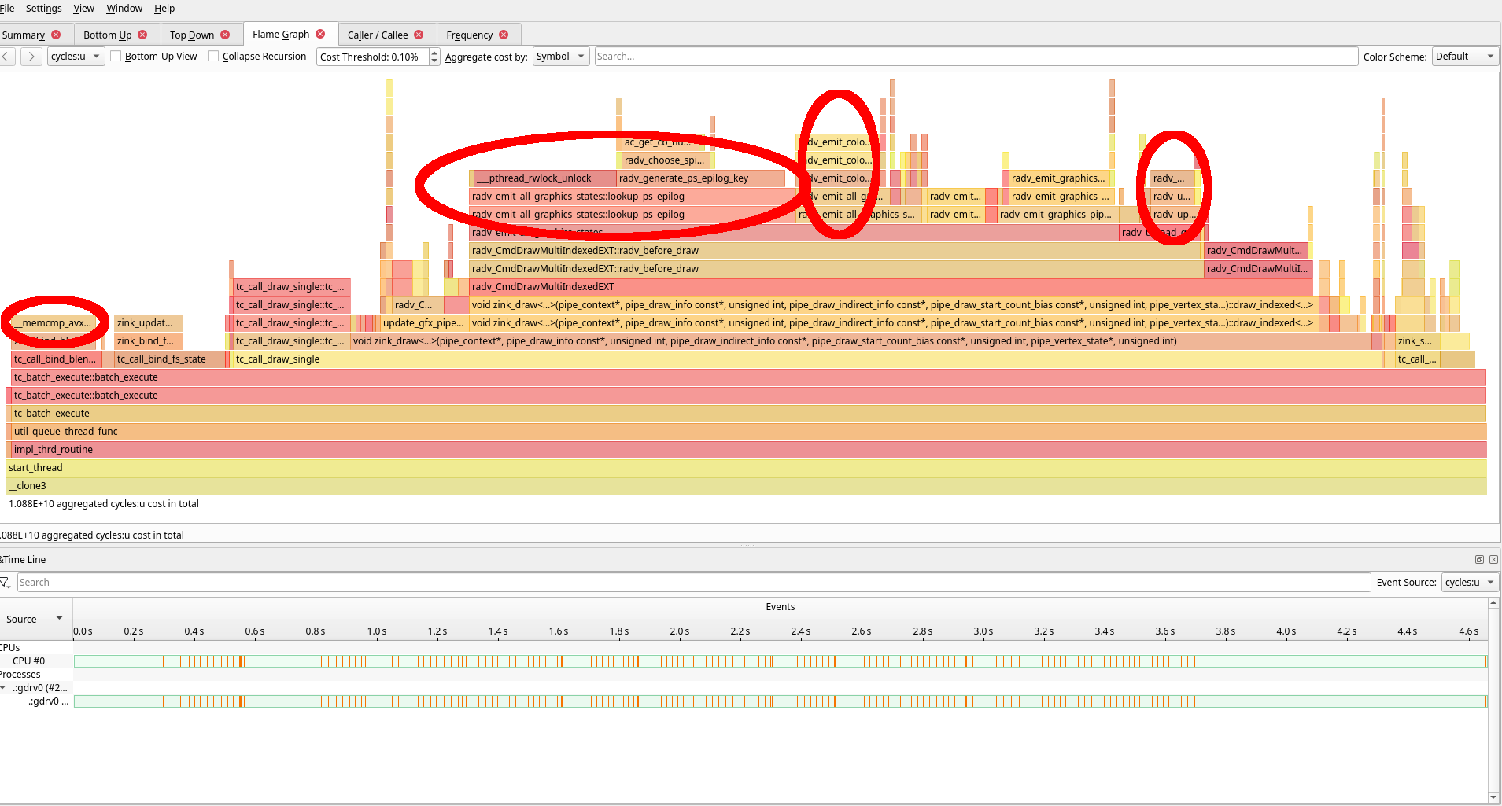Screen dimensions: 1502x806
Task: Close the Time Line dock panel
Action: tap(1493, 560)
